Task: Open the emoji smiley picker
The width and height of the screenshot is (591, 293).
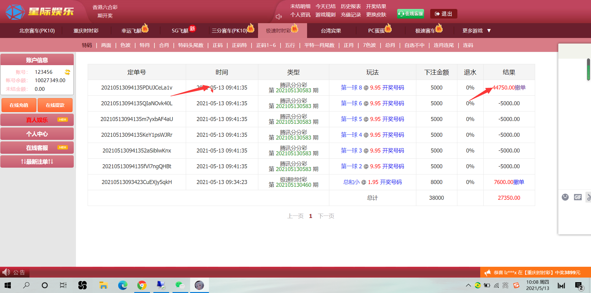Action: 565,197
